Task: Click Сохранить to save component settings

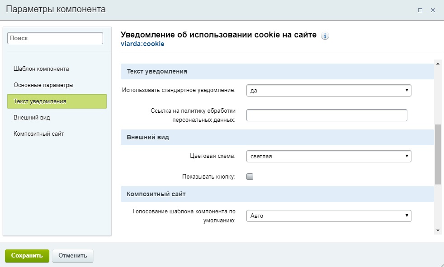Action: (x=27, y=255)
